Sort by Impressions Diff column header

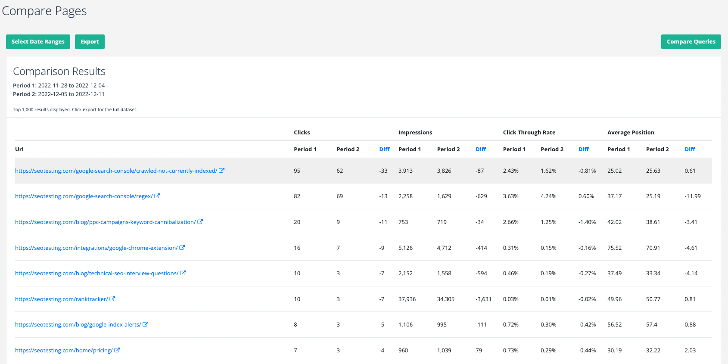481,149
